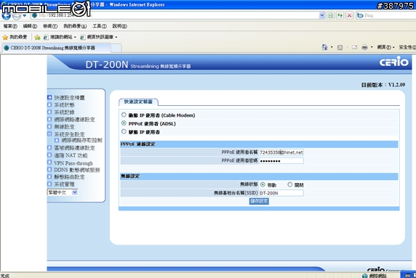The width and height of the screenshot is (416, 278).
Task: Click the add to favorites bar star icon
Action: coord(37,37)
